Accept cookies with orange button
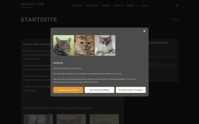 point(68,90)
